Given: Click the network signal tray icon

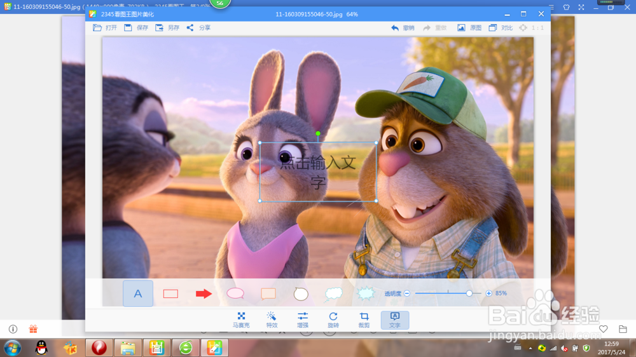Looking at the screenshot, I should pos(553,348).
